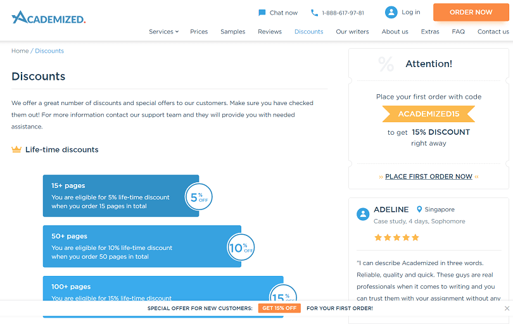Go to the Reviews page

pyautogui.click(x=270, y=32)
